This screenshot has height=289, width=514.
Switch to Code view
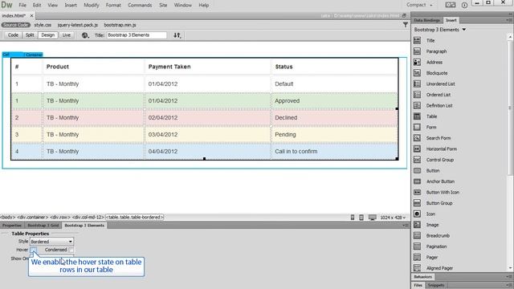(x=13, y=35)
